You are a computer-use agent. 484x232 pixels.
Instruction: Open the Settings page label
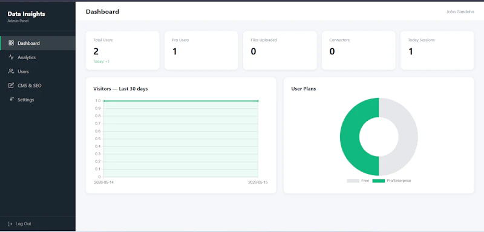25,100
